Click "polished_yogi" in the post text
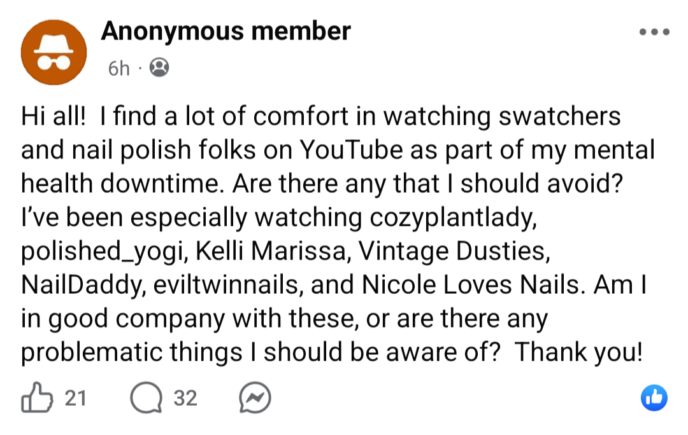 [102, 252]
